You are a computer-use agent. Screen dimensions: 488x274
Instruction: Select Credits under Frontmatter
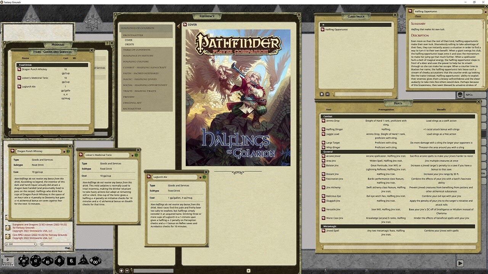pos(129,45)
